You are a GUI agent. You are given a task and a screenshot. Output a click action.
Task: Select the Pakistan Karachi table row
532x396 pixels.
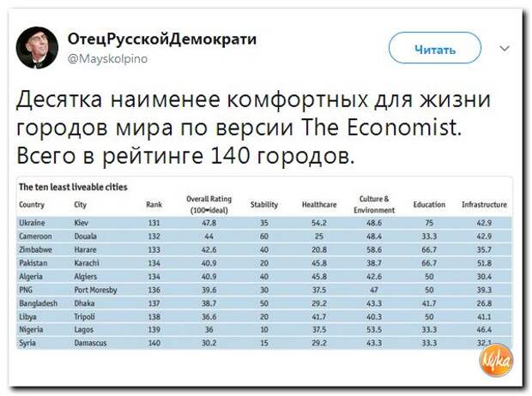point(264,263)
